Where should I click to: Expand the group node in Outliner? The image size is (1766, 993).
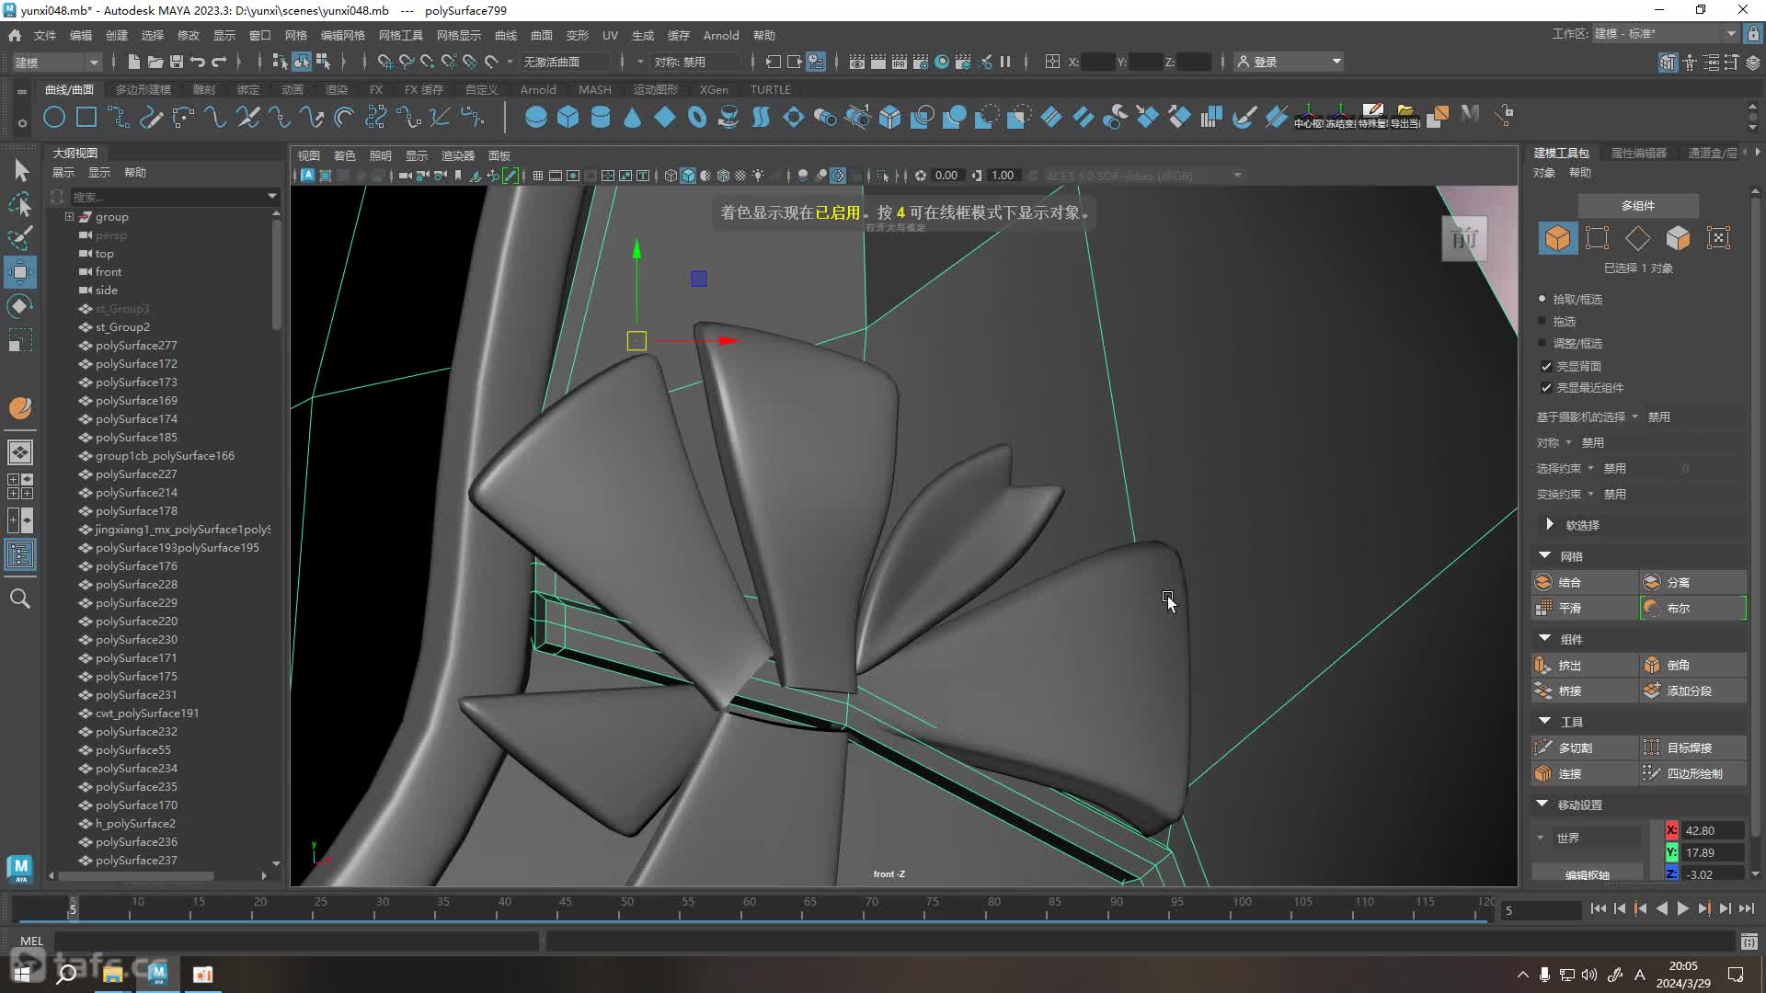tap(69, 217)
